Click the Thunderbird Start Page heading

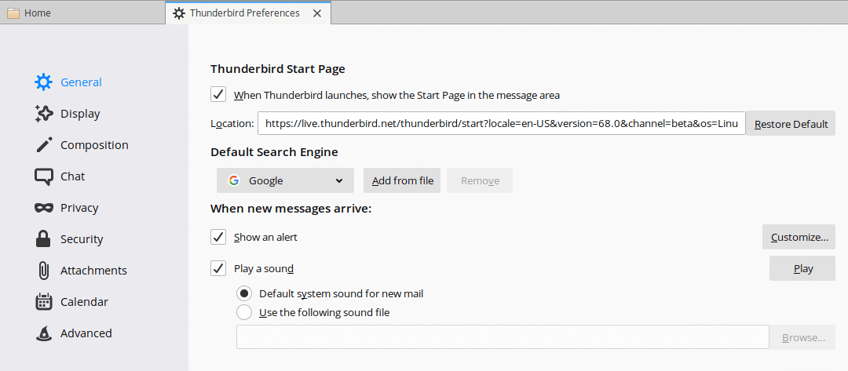tap(278, 68)
